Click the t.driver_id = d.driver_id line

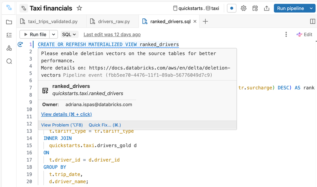tap(84, 160)
